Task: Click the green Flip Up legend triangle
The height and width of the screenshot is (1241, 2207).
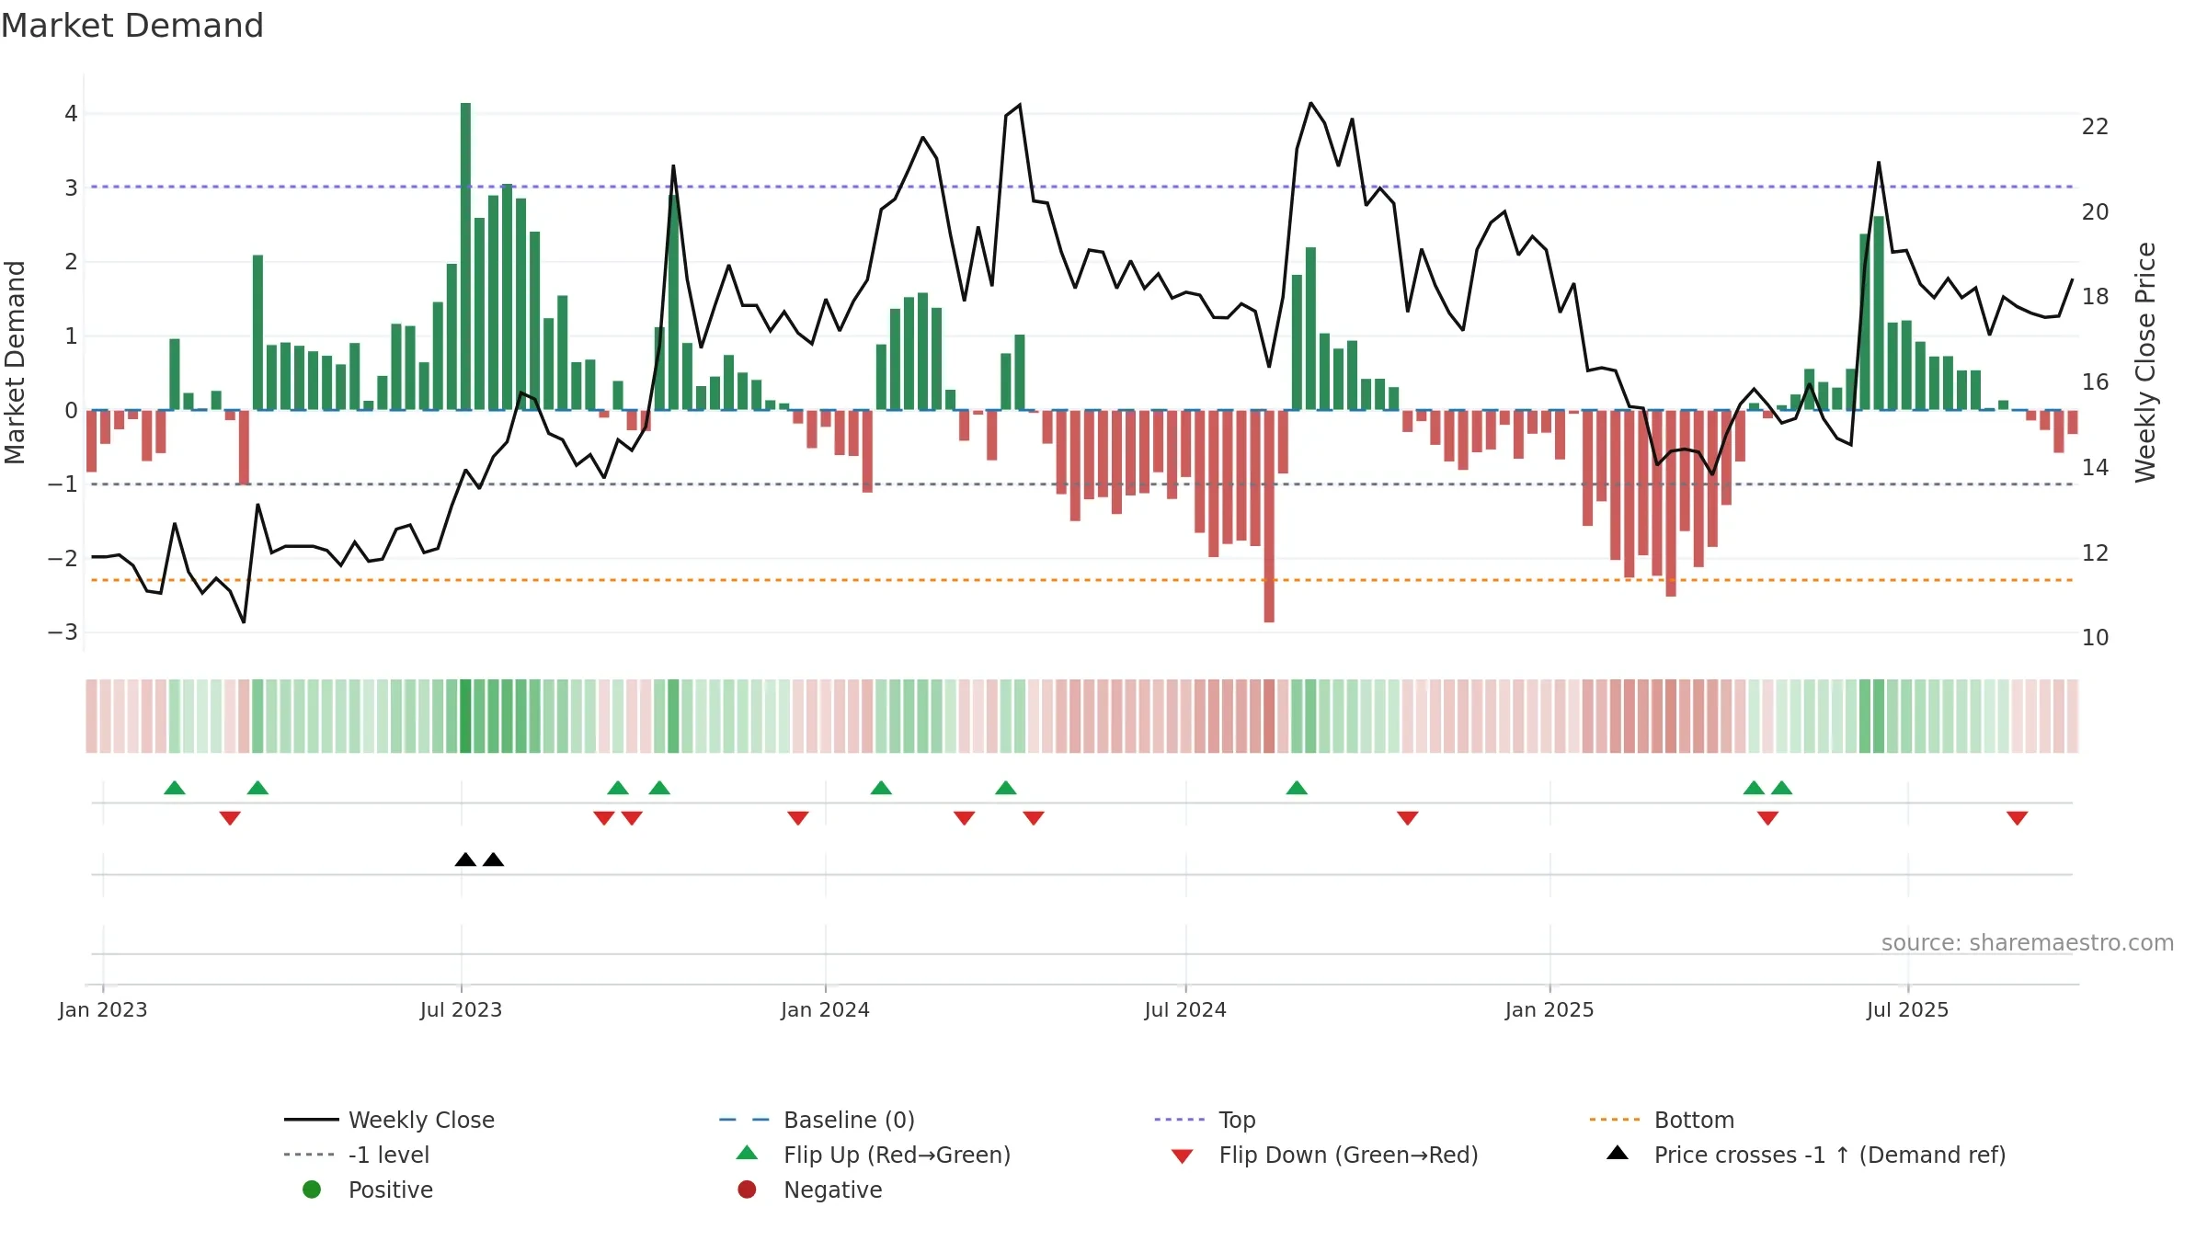Action: [x=748, y=1153]
